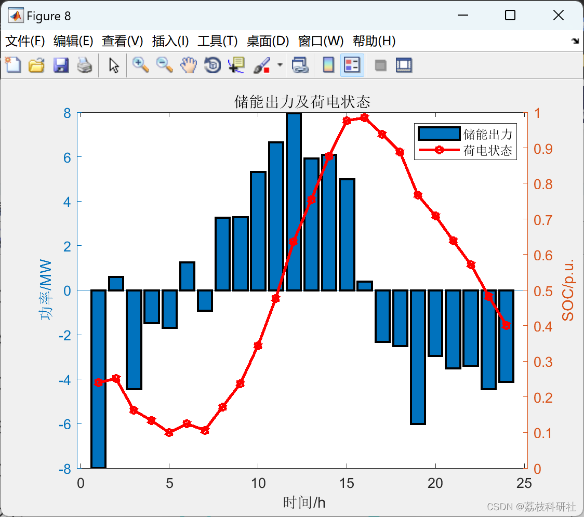Activate the Zoom Out magnifier
The width and height of the screenshot is (584, 517).
165,65
